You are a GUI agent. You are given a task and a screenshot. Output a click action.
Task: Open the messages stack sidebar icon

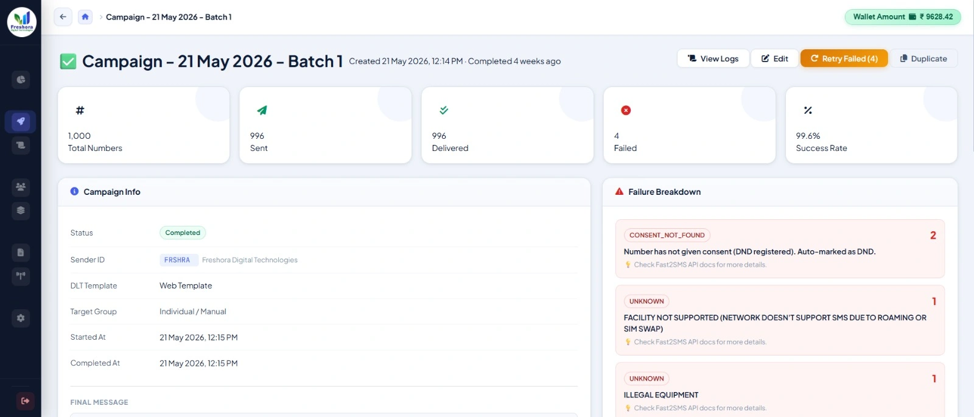(x=21, y=145)
